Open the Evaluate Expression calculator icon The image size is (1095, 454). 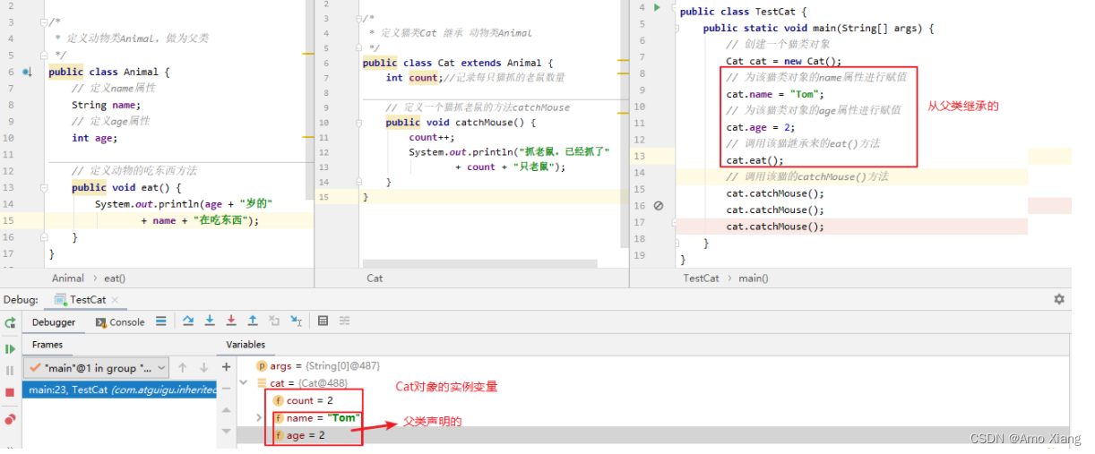(323, 321)
